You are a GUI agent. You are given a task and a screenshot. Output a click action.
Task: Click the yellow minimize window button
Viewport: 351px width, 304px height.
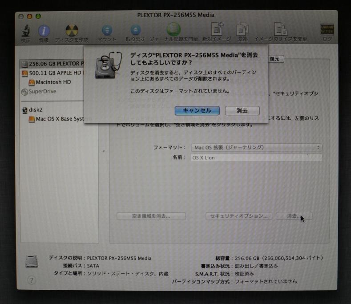point(29,16)
